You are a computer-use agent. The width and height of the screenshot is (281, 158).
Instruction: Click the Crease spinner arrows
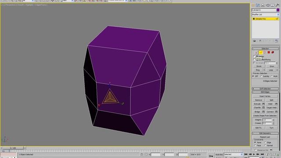pyautogui.click(x=273, y=123)
